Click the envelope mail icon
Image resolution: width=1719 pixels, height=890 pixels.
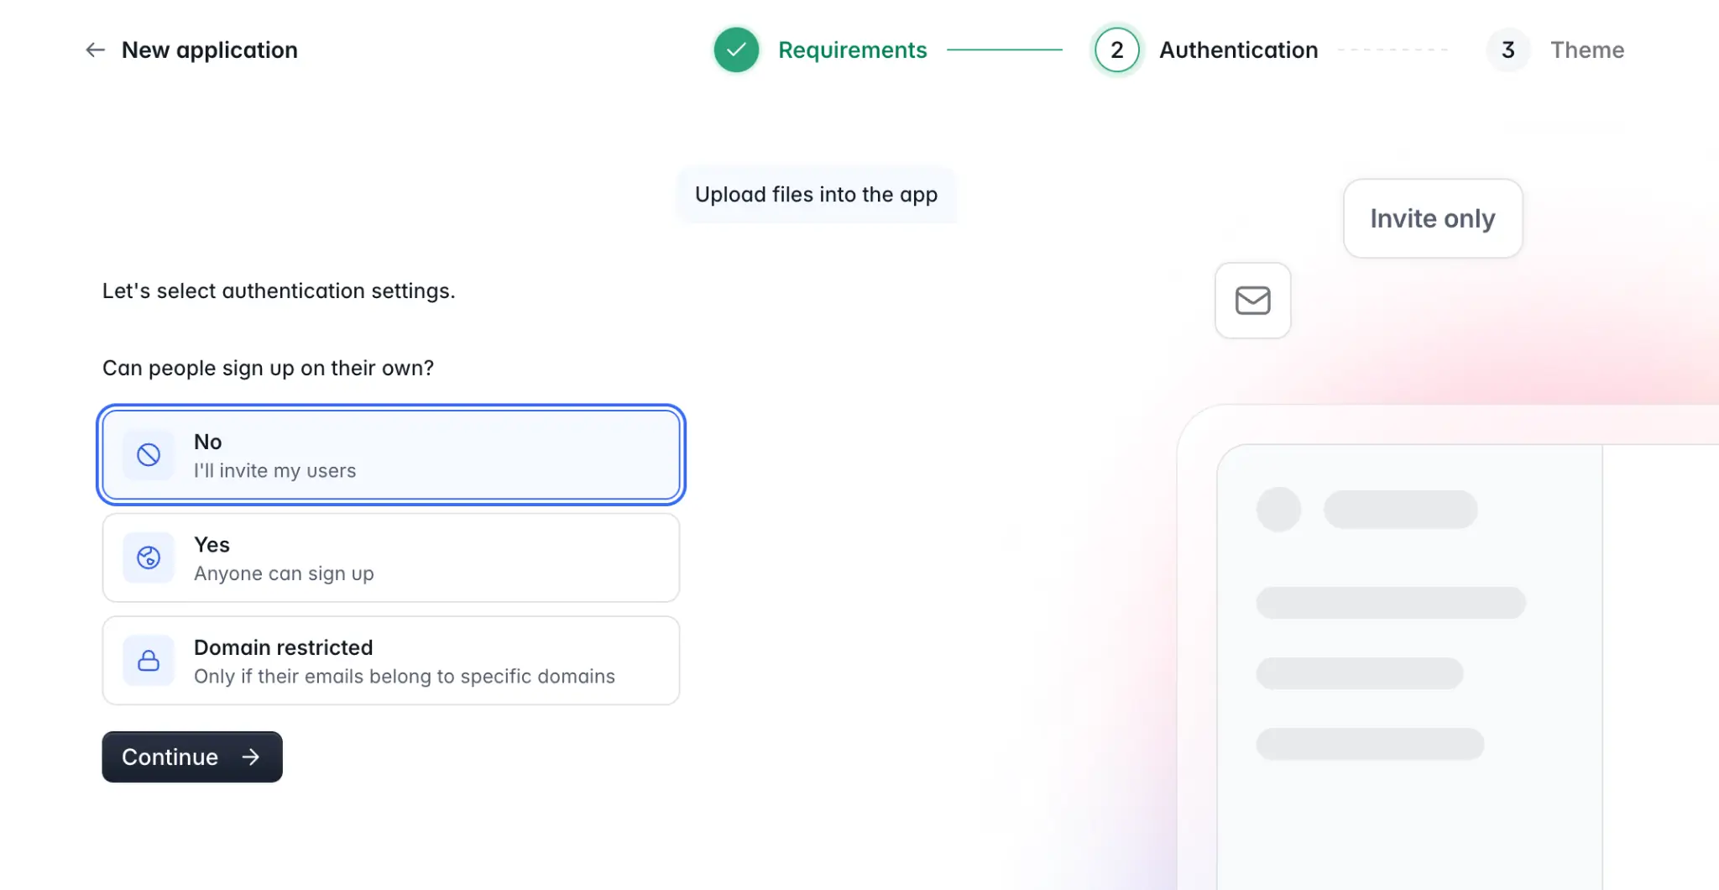1252,300
